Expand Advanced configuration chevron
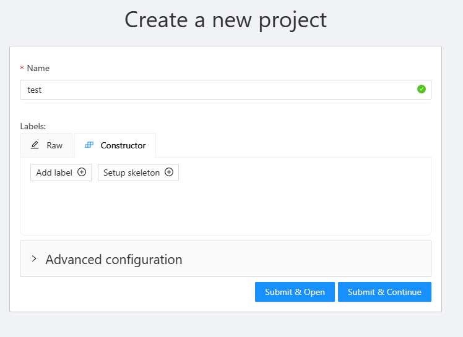The width and height of the screenshot is (463, 337). coord(34,259)
